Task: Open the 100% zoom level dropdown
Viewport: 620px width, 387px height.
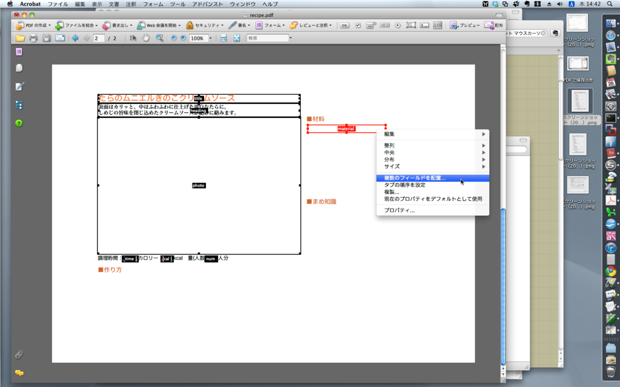Action: pyautogui.click(x=211, y=37)
